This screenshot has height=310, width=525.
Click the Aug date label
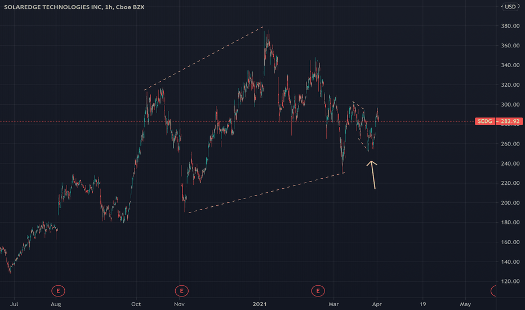[56, 304]
